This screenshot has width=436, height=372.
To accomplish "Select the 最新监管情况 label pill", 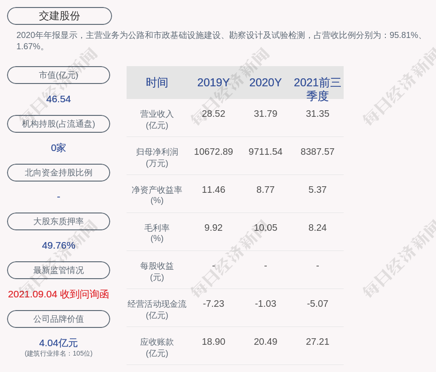I will tap(59, 270).
